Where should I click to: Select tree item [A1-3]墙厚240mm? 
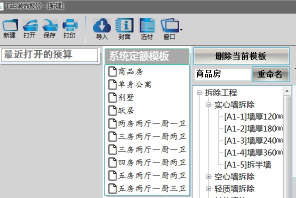[253, 140]
